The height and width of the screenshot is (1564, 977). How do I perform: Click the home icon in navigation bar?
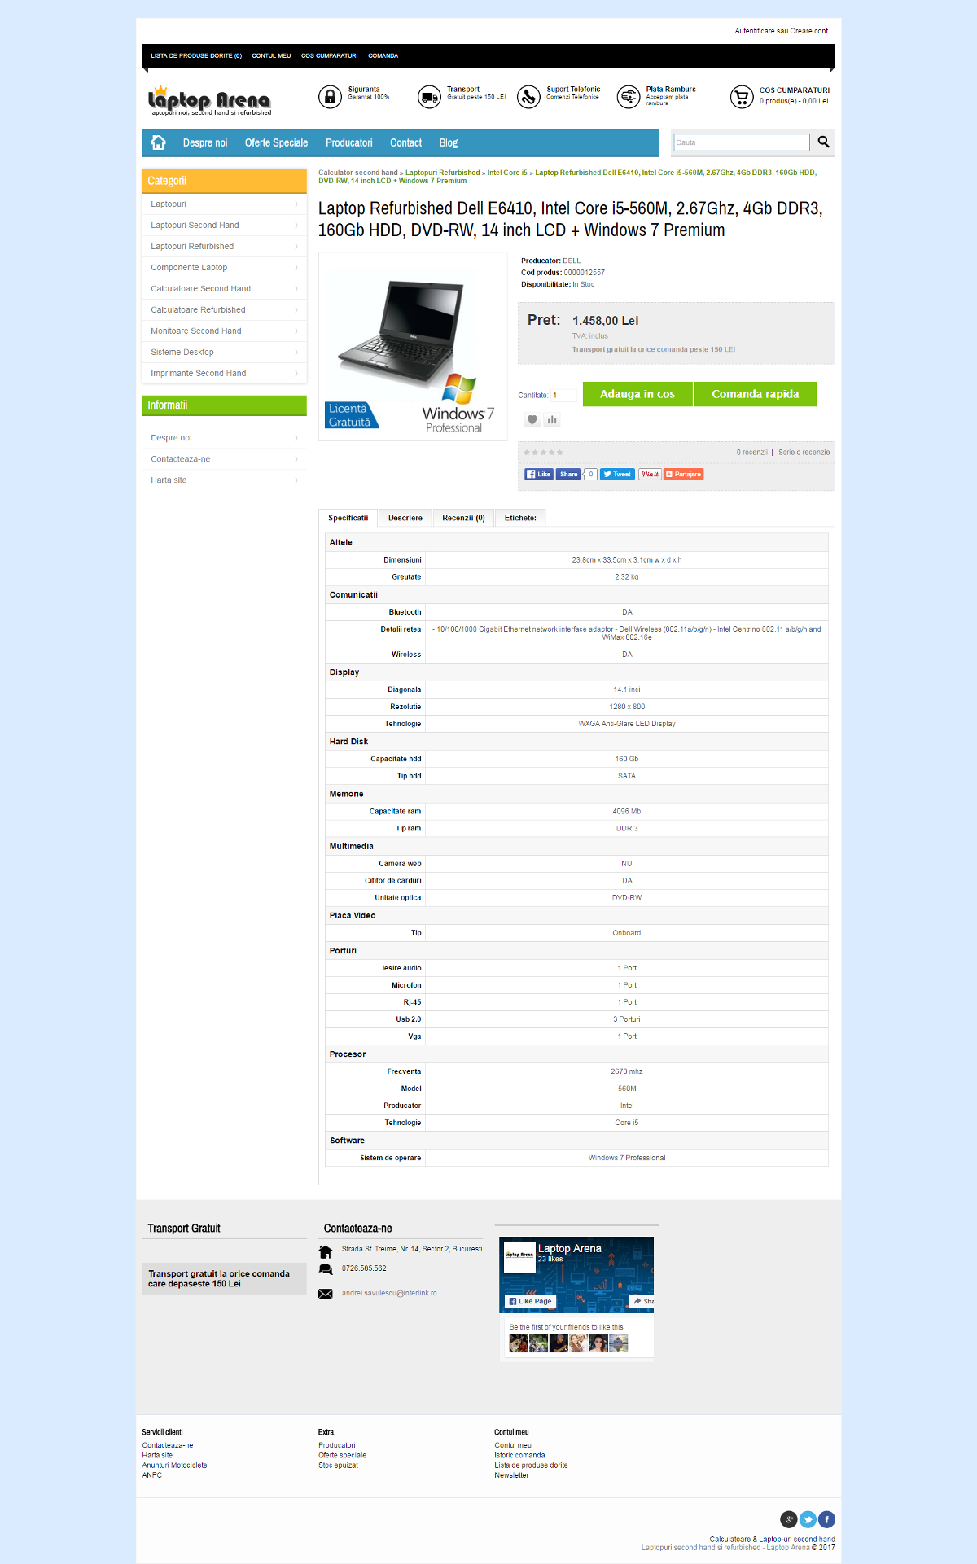click(x=158, y=142)
